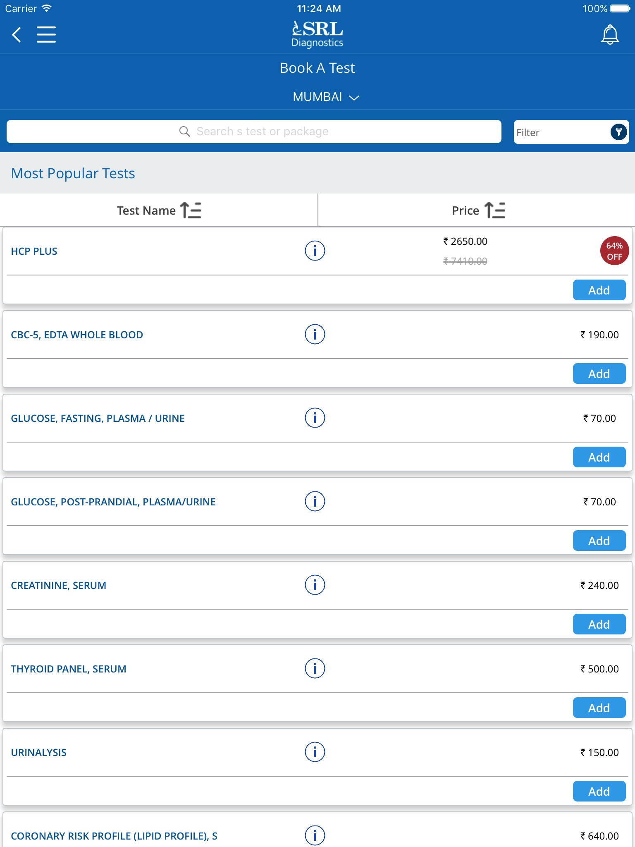Viewport: 635px width, 847px height.
Task: Add GLUCOSE, FASTING, PLASMA / URINE test
Action: tap(599, 457)
